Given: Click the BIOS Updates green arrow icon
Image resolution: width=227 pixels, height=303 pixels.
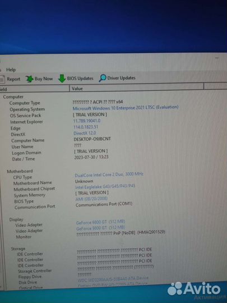Looking at the screenshot, I should 62,79.
